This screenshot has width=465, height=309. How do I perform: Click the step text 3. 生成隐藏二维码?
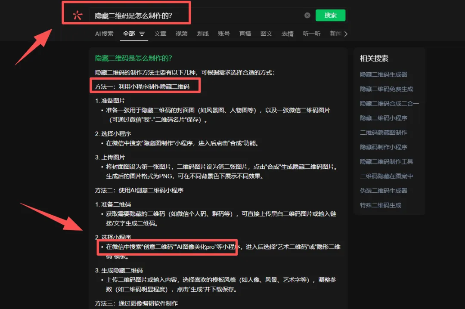119,270
